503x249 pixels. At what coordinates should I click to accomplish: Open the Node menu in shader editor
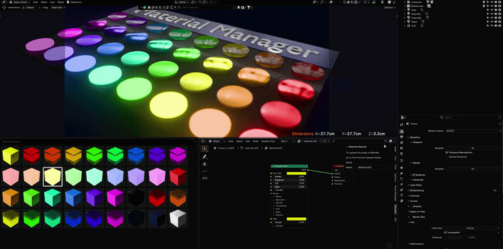point(255,141)
